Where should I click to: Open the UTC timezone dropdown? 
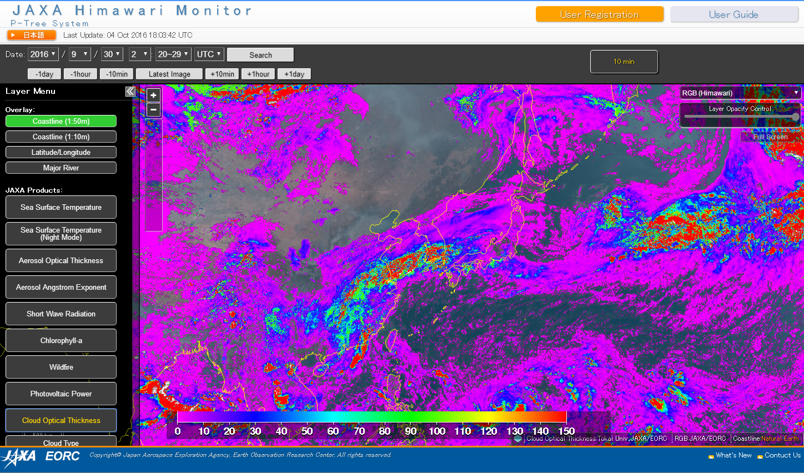(209, 54)
